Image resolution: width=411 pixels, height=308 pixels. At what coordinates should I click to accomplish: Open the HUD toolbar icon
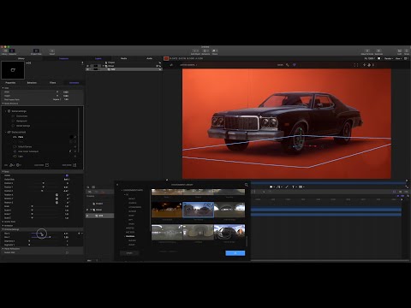pyautogui.click(x=400, y=50)
